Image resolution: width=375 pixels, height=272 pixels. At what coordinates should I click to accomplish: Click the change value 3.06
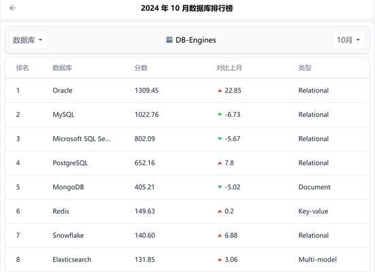231,260
